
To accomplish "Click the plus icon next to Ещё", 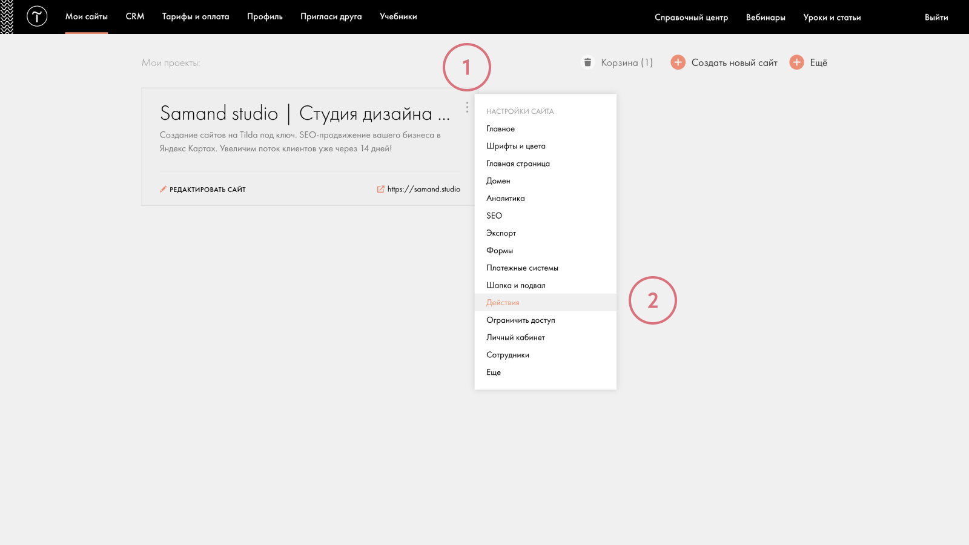I will pyautogui.click(x=796, y=62).
